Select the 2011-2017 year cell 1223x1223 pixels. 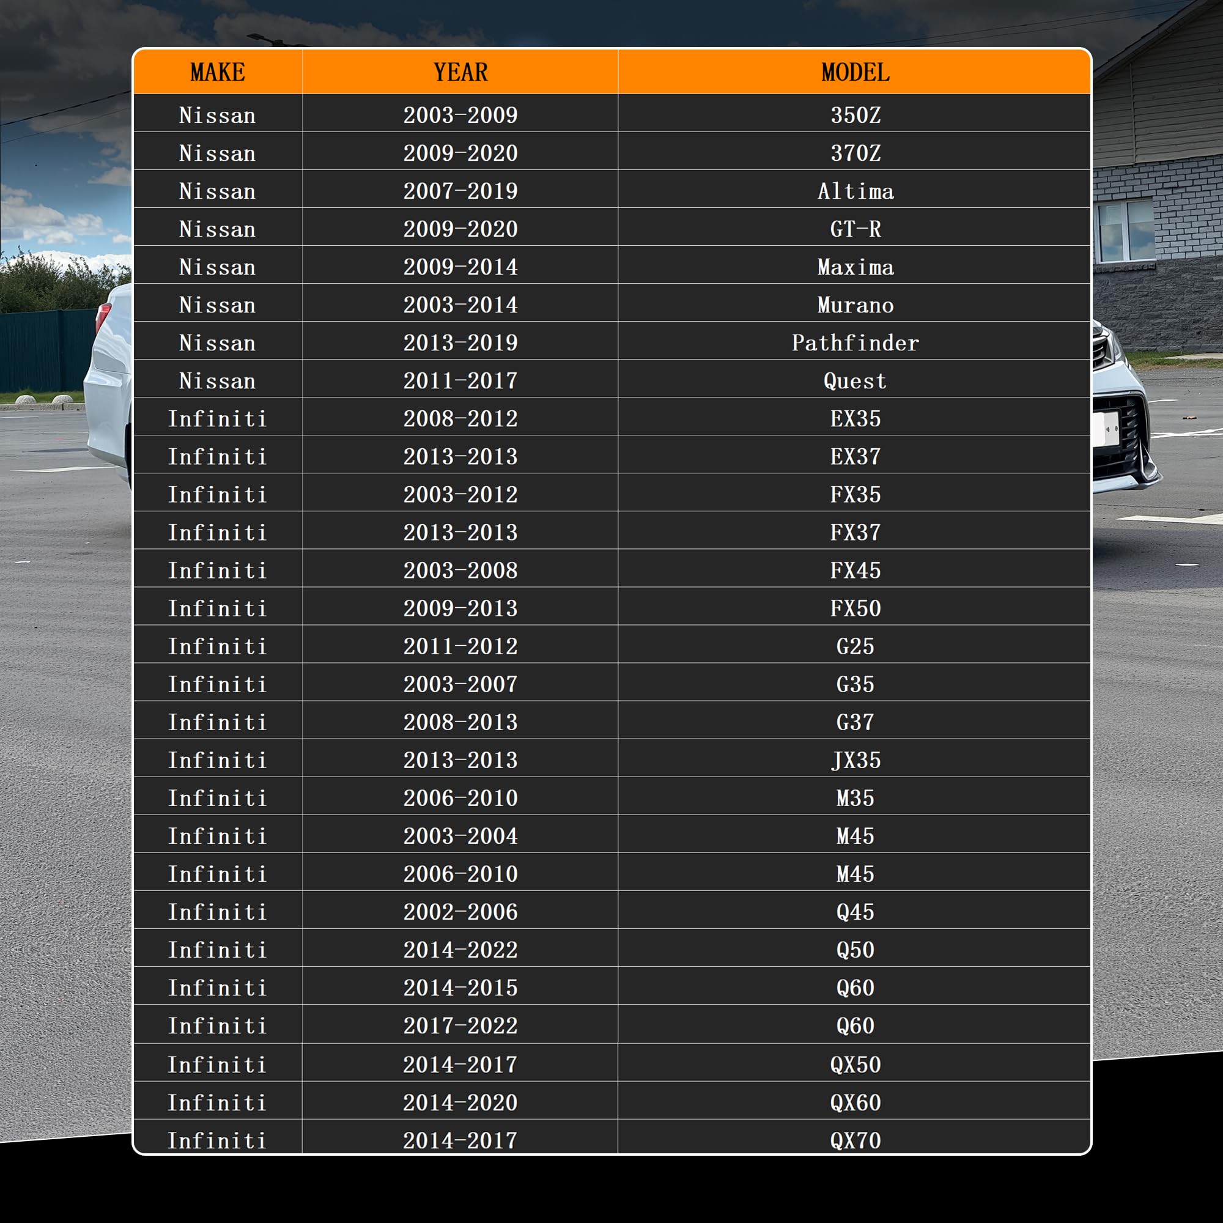click(x=460, y=380)
